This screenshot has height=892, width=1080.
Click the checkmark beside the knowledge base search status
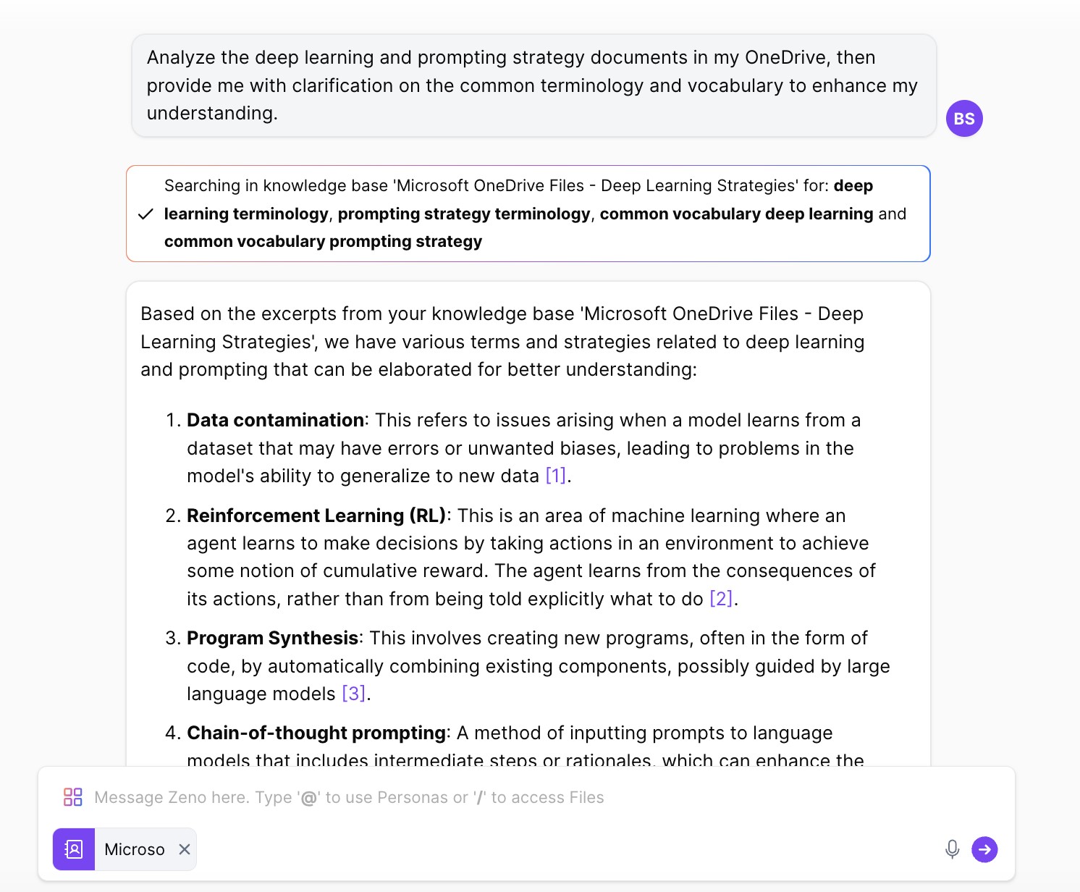[x=145, y=214]
